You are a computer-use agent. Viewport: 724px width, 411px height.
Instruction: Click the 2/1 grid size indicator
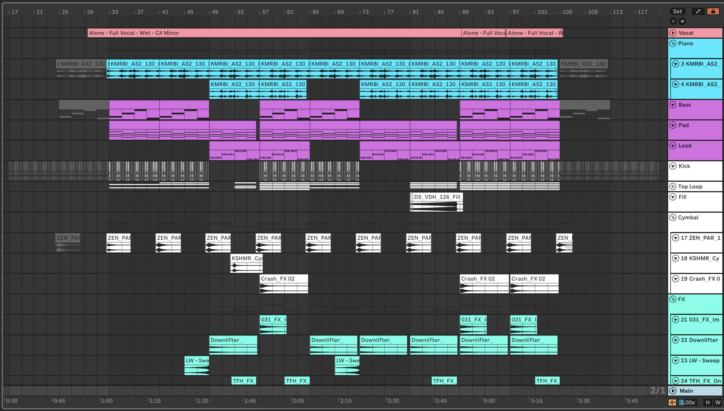tap(658, 390)
